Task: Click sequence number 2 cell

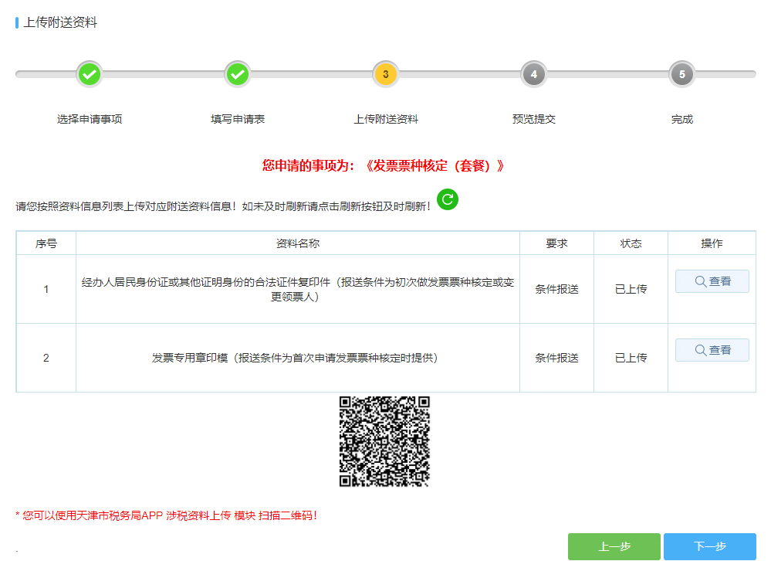Action: (x=46, y=358)
